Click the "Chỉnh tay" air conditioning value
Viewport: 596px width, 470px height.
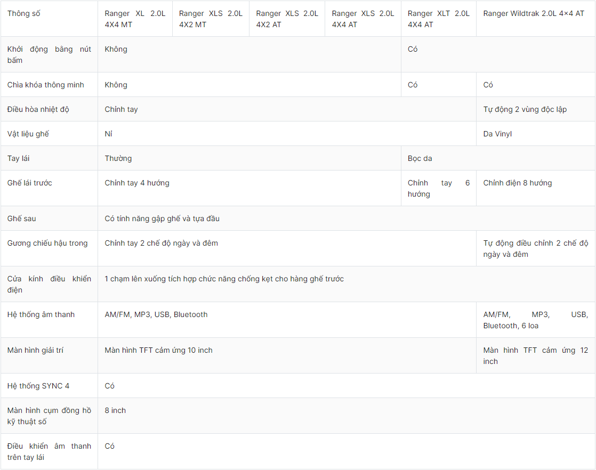[x=121, y=109]
